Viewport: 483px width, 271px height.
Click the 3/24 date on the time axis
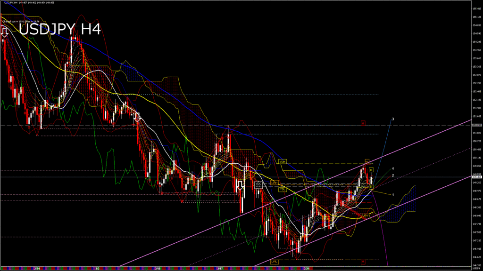[307, 269]
